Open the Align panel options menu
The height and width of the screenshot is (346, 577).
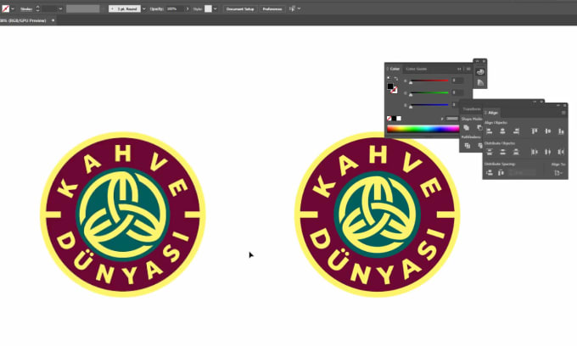pyautogui.click(x=563, y=113)
